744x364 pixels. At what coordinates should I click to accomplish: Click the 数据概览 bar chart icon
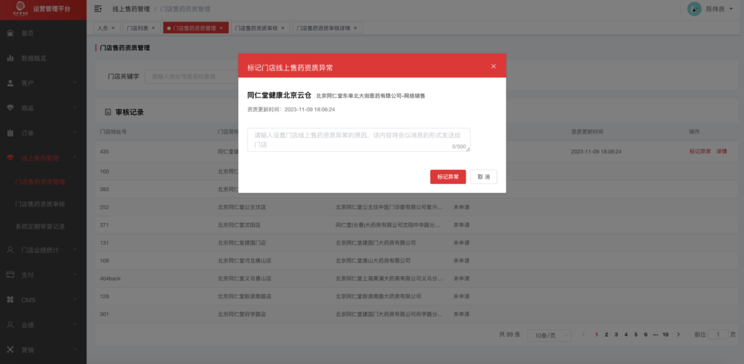10,58
